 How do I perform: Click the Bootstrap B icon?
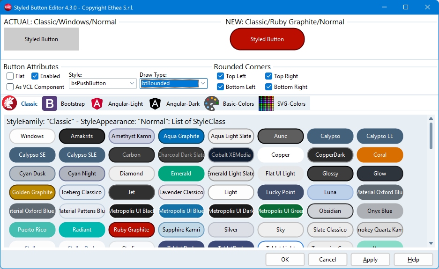(50, 103)
